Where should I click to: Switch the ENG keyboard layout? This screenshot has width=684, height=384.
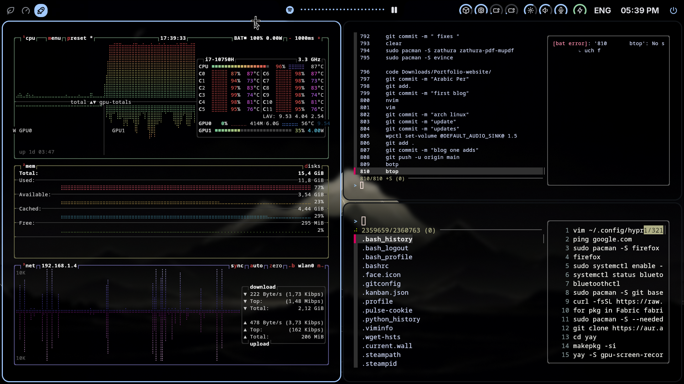[602, 10]
